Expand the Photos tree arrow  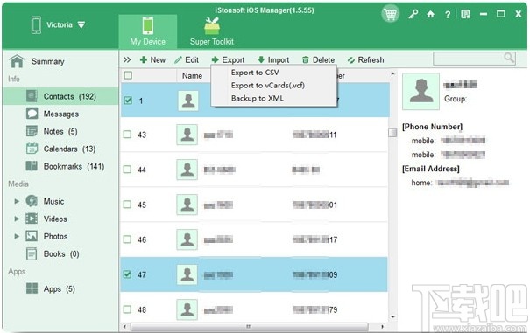17,236
